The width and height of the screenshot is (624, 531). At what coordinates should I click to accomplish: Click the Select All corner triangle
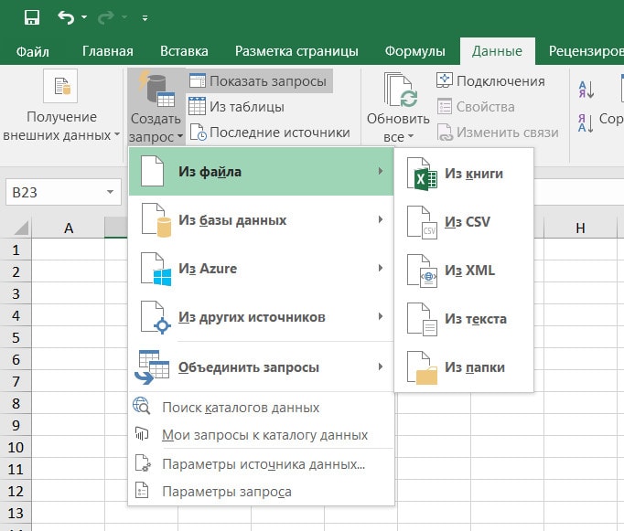tap(21, 228)
